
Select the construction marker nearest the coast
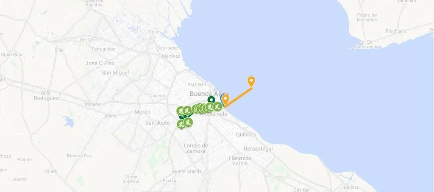pyautogui.click(x=217, y=106)
